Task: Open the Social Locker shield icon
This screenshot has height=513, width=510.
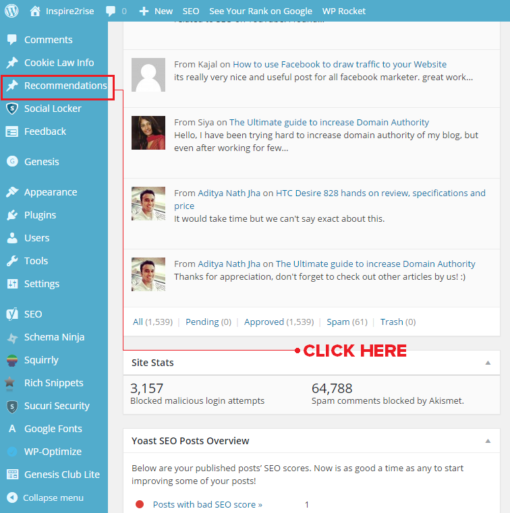Action: (x=11, y=109)
